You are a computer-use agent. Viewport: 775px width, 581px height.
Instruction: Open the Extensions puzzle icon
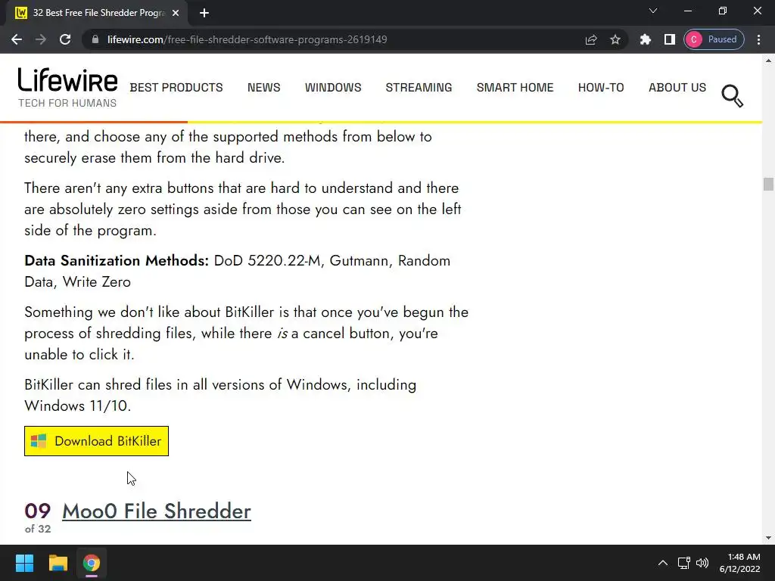click(645, 39)
